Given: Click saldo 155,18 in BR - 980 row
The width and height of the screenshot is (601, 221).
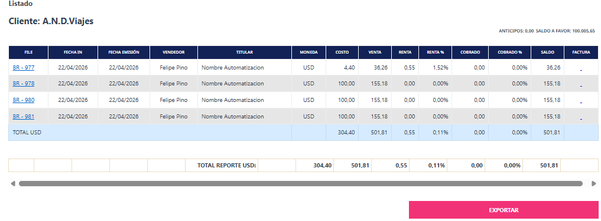Looking at the screenshot, I should (x=551, y=100).
